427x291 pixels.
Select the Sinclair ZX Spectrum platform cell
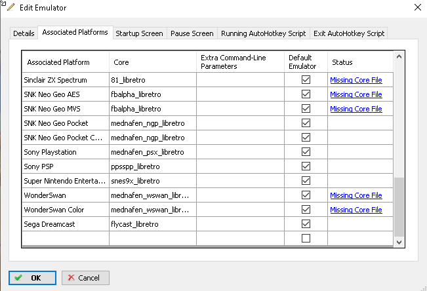tap(66, 80)
